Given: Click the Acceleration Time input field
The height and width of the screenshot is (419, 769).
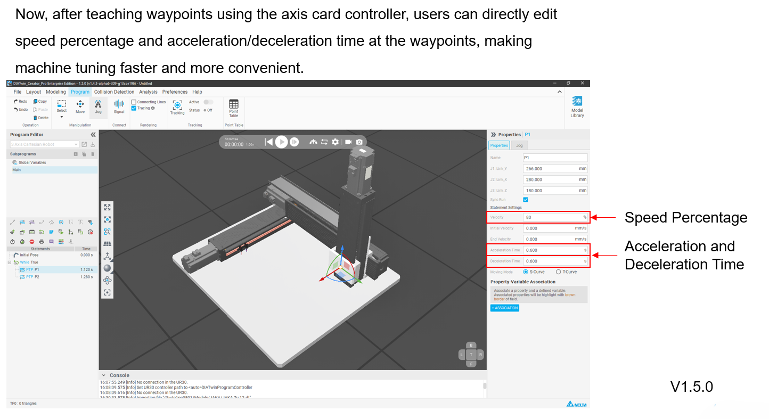Looking at the screenshot, I should click(x=555, y=250).
